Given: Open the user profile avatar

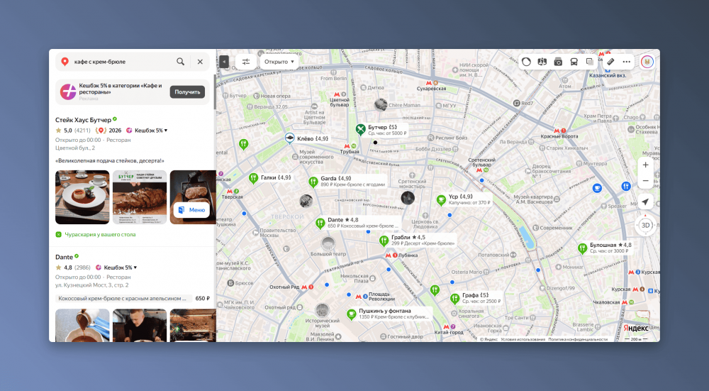Looking at the screenshot, I should pos(647,62).
